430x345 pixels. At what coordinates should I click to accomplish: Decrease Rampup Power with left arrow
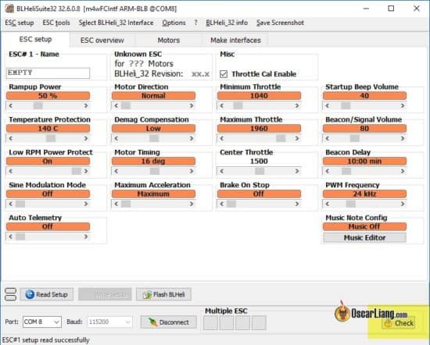coord(10,105)
